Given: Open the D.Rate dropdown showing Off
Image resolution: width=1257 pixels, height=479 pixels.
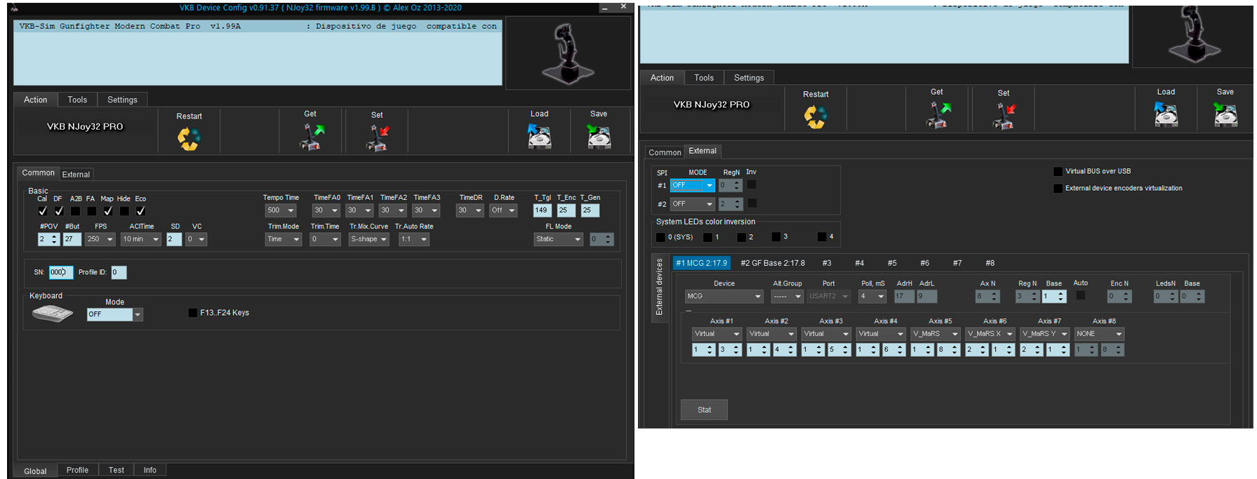Looking at the screenshot, I should pos(504,210).
